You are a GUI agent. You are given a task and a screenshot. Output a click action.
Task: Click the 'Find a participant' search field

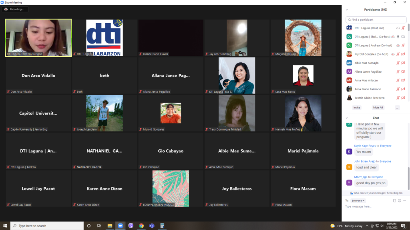click(x=376, y=20)
